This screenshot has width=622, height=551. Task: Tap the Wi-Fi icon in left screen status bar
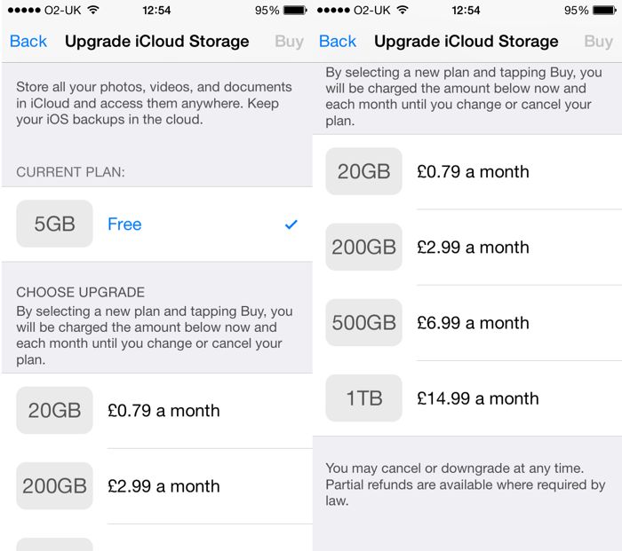point(93,11)
